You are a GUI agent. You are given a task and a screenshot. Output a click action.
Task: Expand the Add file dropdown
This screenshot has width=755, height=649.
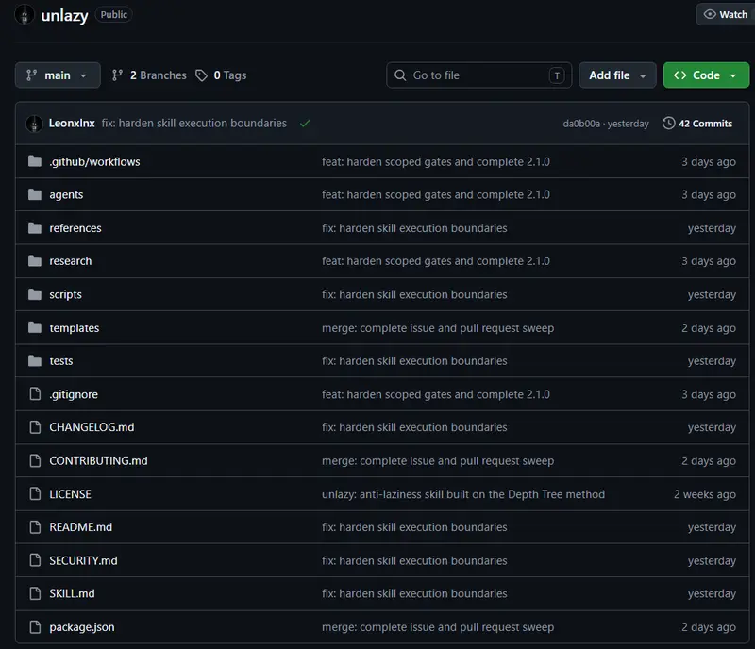point(617,75)
